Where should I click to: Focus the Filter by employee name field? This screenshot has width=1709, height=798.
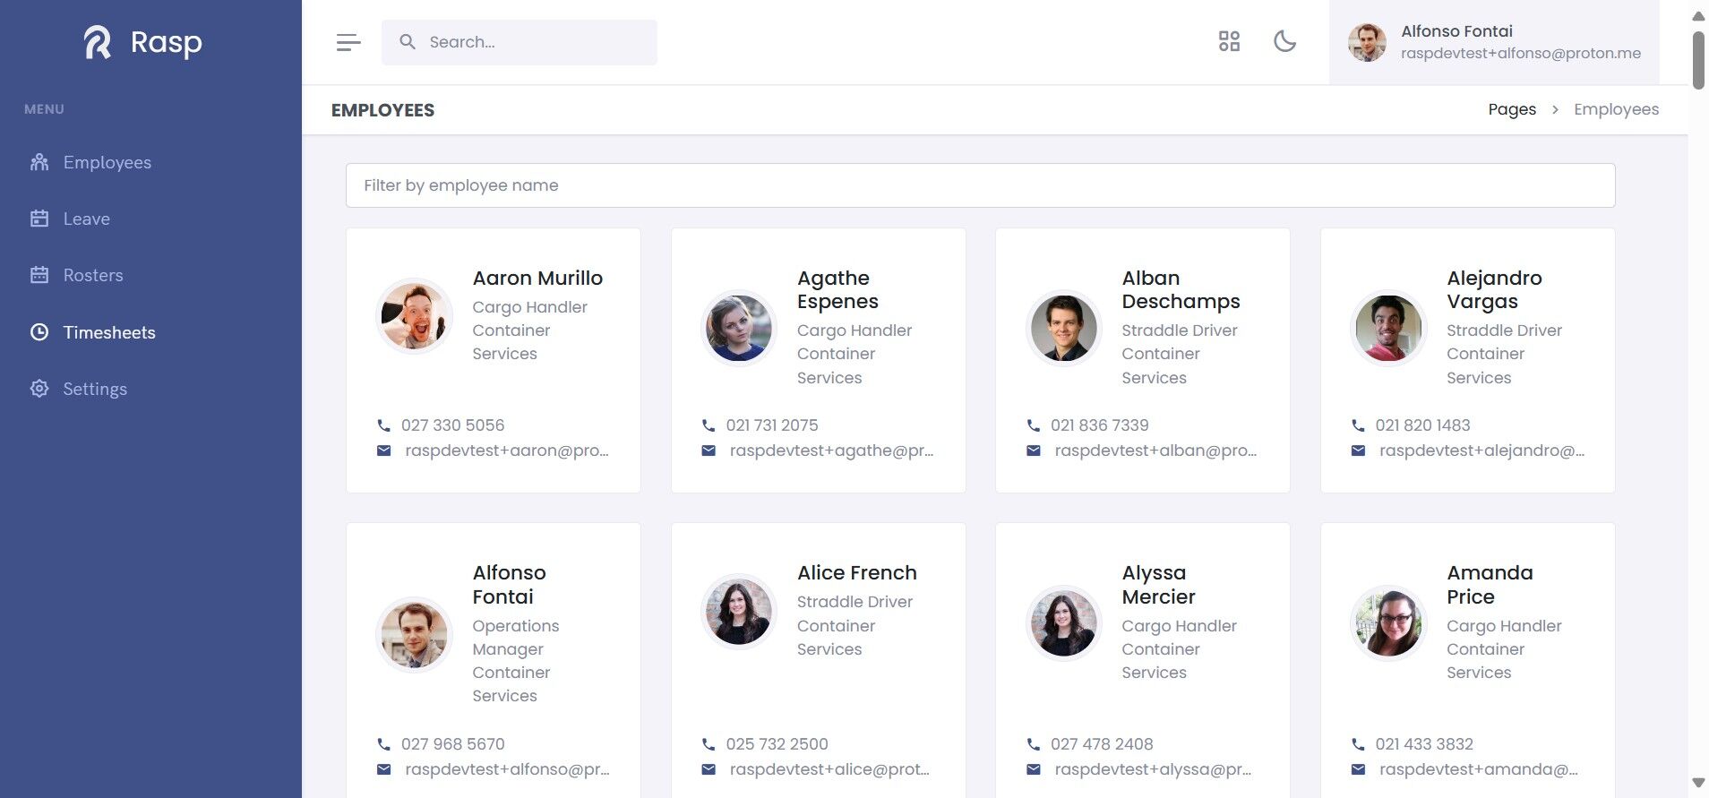(x=980, y=185)
